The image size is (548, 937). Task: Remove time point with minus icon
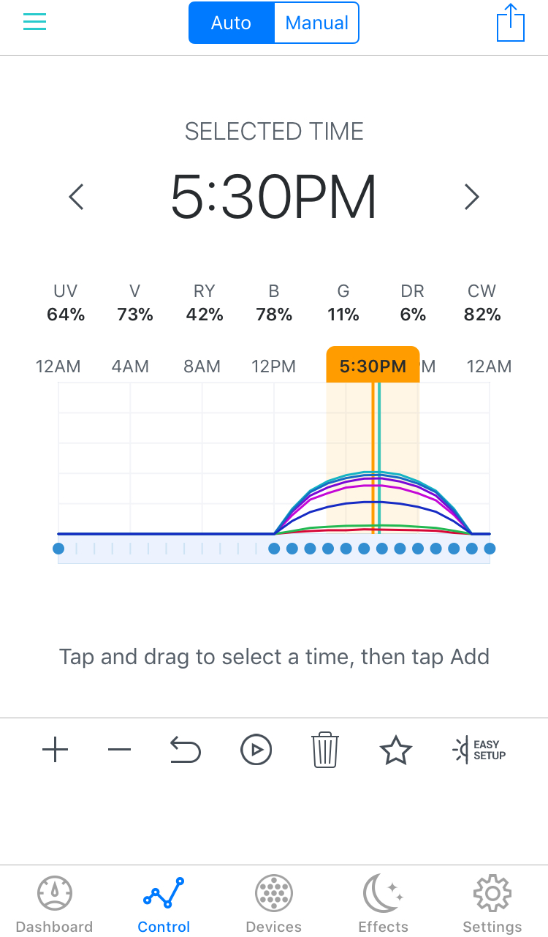[x=119, y=750]
